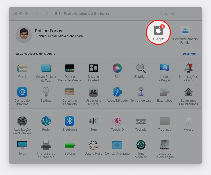
Task: Open Acessibilidade preferences
Action: [x=117, y=92]
